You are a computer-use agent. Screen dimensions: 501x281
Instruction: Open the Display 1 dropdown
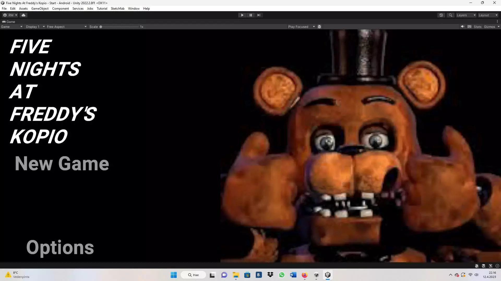[35, 26]
